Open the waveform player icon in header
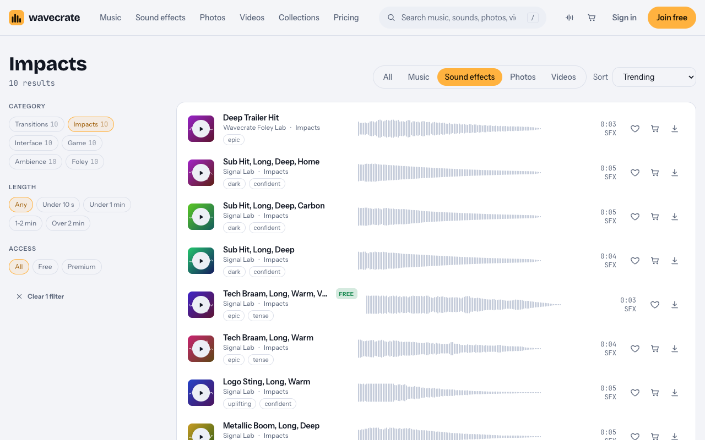 (570, 18)
